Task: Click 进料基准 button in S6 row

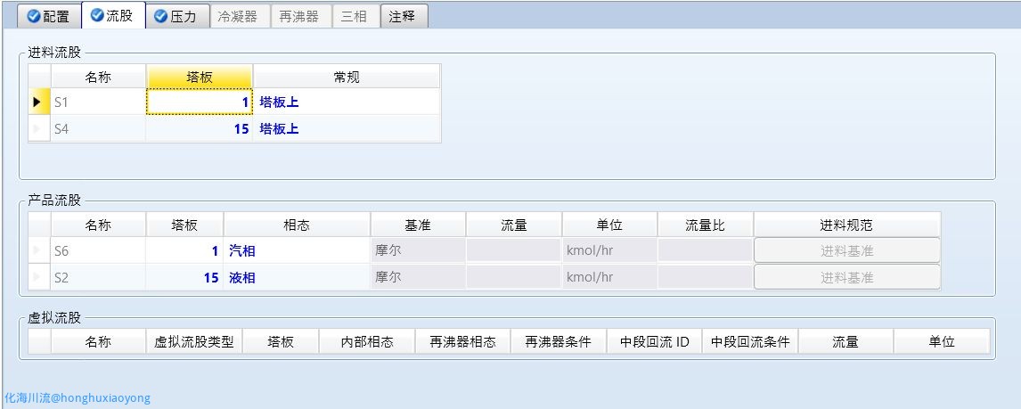Action: pos(846,251)
